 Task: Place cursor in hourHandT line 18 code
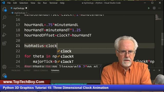click(53, 30)
